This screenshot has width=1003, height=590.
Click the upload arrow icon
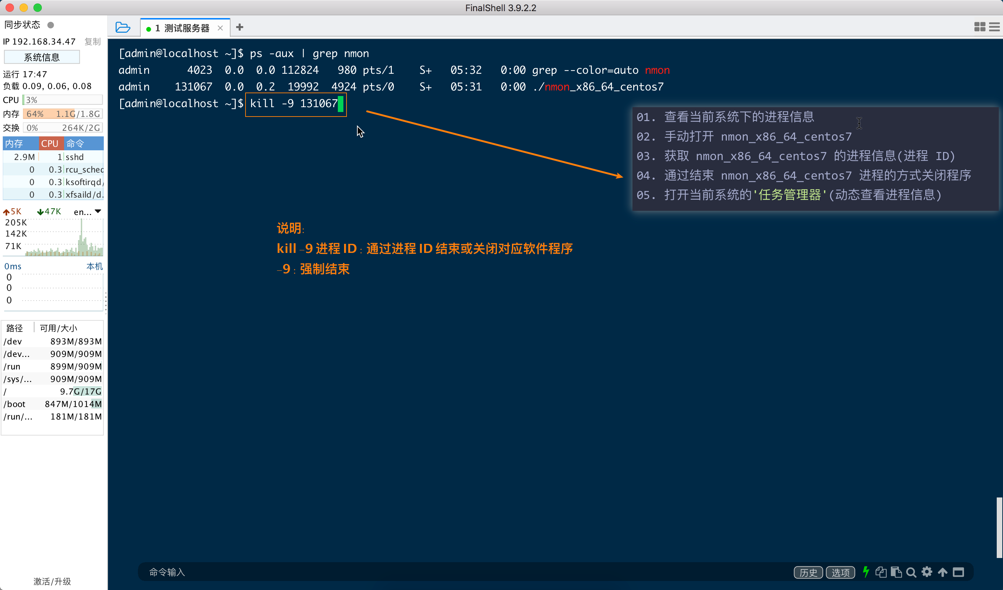tap(942, 572)
